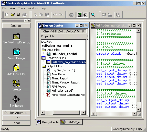The height and width of the screenshot is (132, 147).
Task: Click the toolbar icon right of the magnifier
Action: 104,15
